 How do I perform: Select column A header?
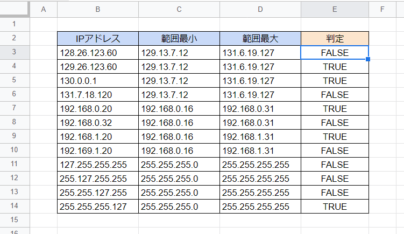pos(44,10)
